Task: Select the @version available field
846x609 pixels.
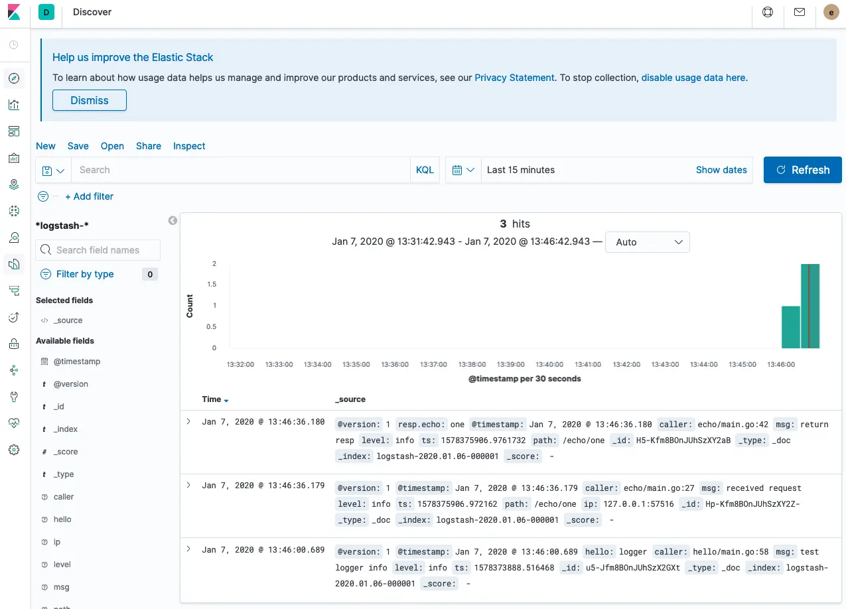Action: pos(70,384)
